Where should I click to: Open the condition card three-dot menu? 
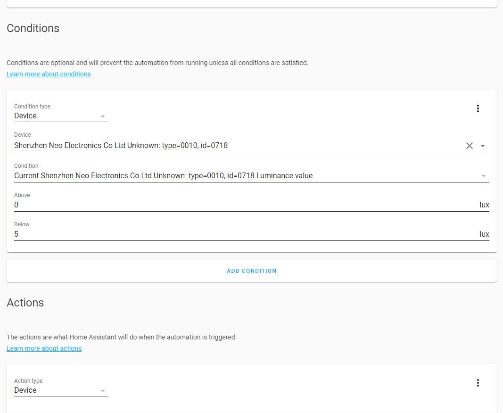[478, 108]
